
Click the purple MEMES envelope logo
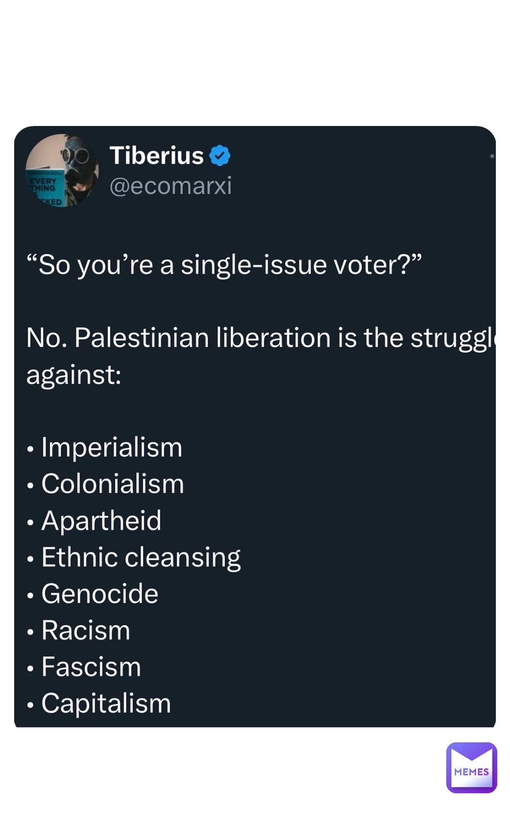tap(471, 767)
